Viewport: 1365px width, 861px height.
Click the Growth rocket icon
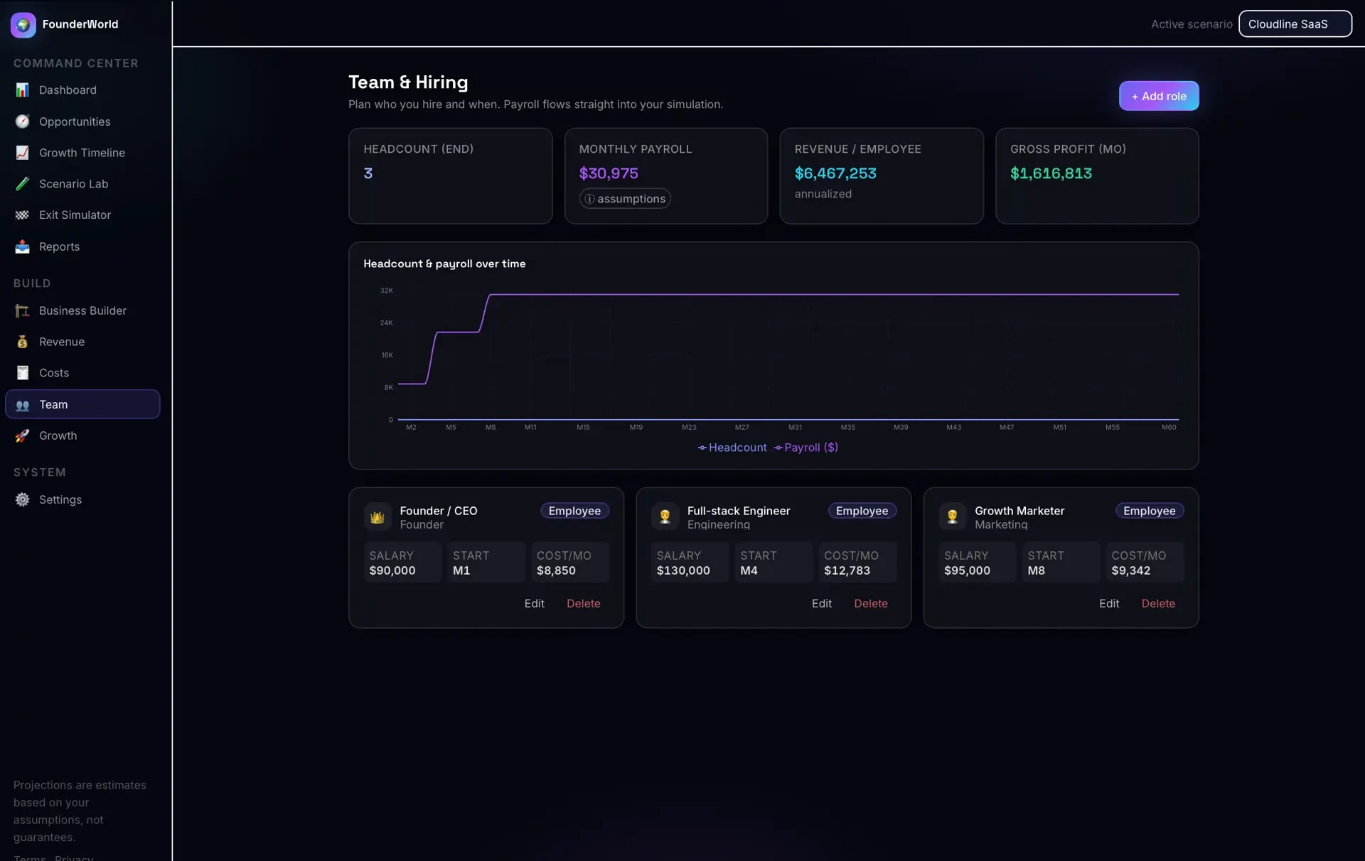coord(23,435)
